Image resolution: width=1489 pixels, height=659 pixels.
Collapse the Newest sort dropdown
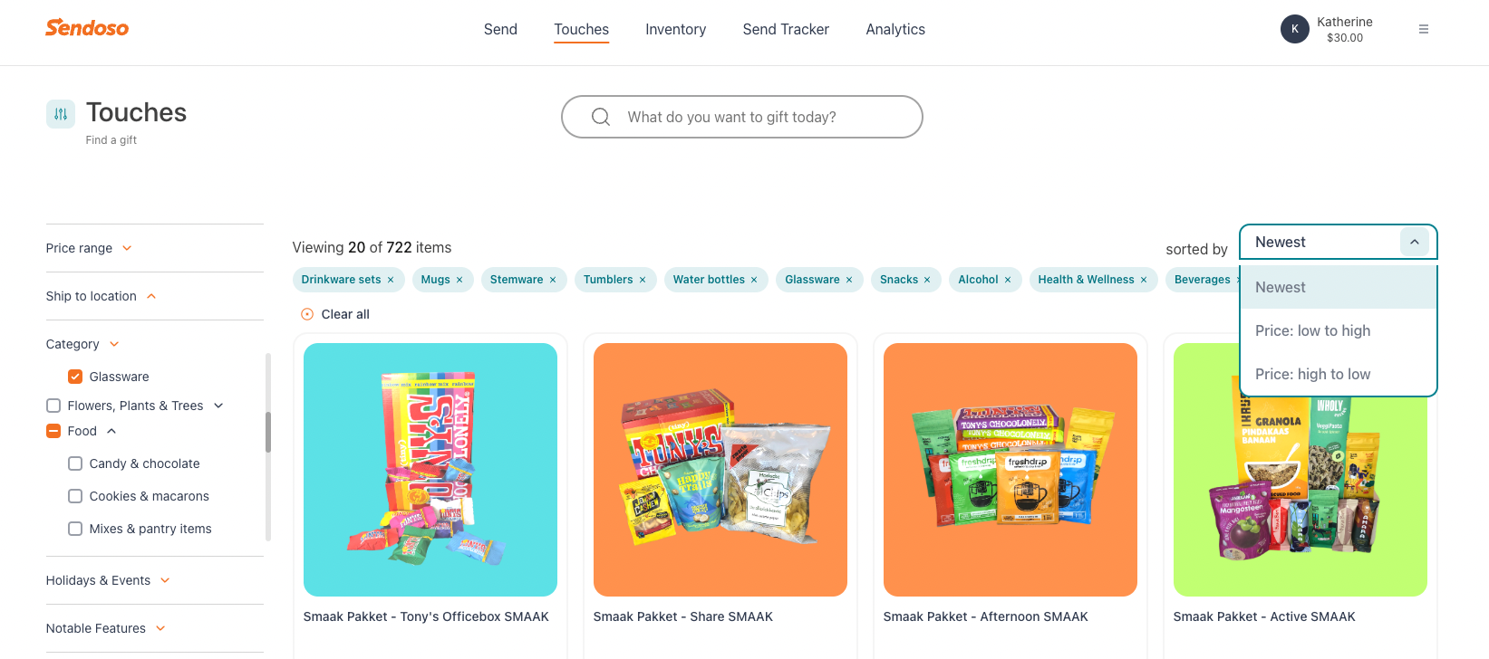click(1415, 242)
